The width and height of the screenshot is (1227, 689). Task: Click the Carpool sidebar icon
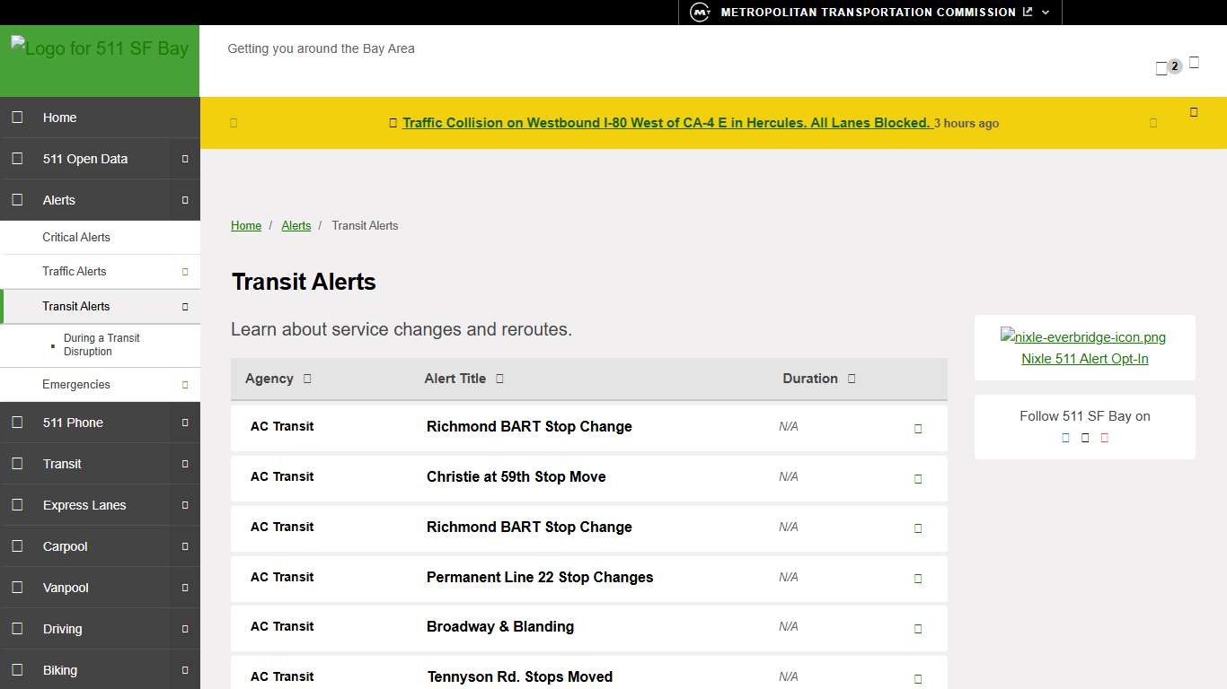(18, 545)
